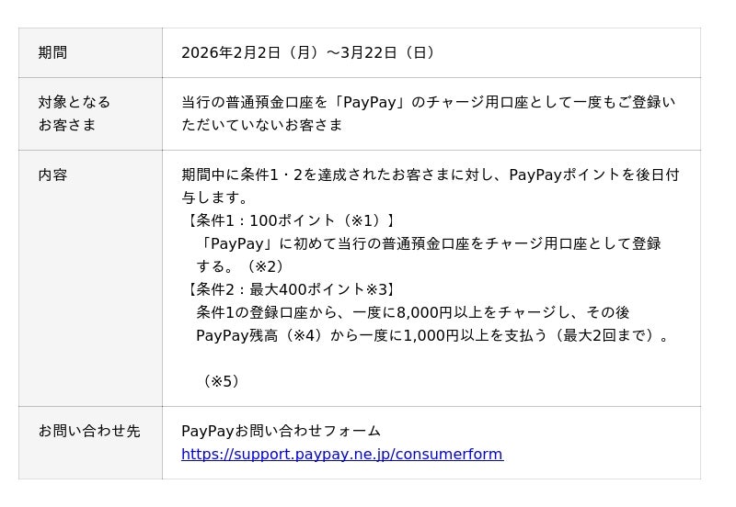
Task: Select the 【条件2：最大400ポイント※3】 heading
Action: pyautogui.click(x=291, y=289)
